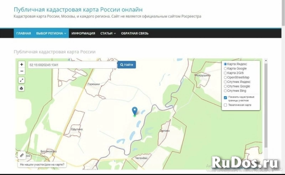The height and width of the screenshot is (175, 285).
Task: Toggle fullscreen map view icon
Action: tap(21, 80)
